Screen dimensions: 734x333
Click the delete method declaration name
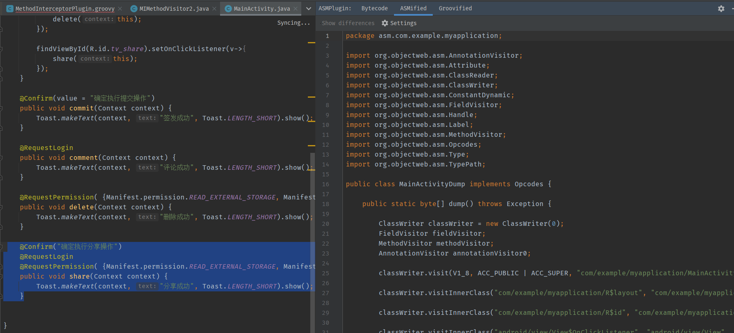pyautogui.click(x=82, y=207)
